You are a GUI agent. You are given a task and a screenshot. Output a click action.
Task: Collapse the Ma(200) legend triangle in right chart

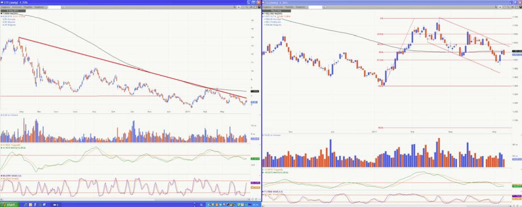pyautogui.click(x=263, y=14)
